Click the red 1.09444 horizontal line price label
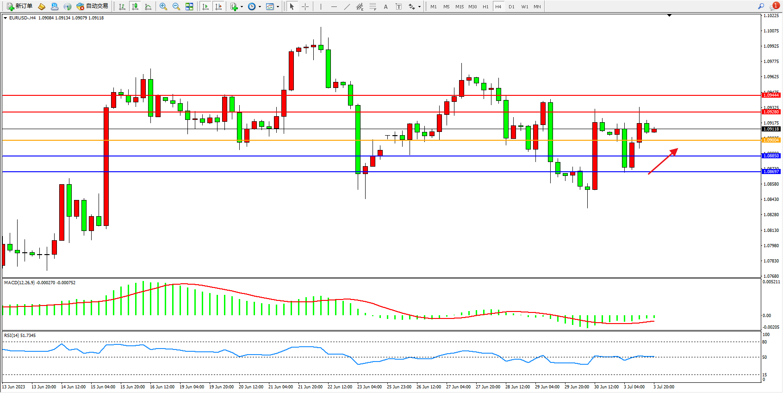The height and width of the screenshot is (393, 783). [771, 95]
